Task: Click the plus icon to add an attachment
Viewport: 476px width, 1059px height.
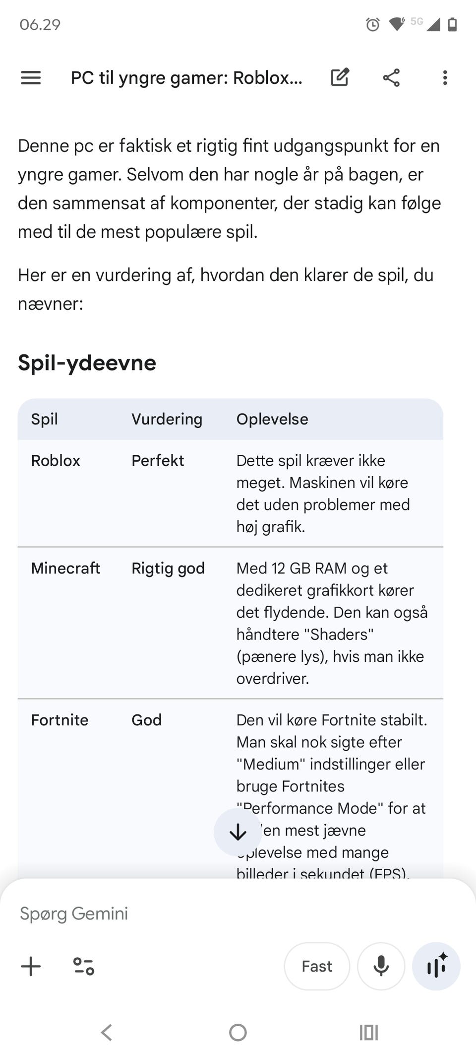Action: click(31, 966)
